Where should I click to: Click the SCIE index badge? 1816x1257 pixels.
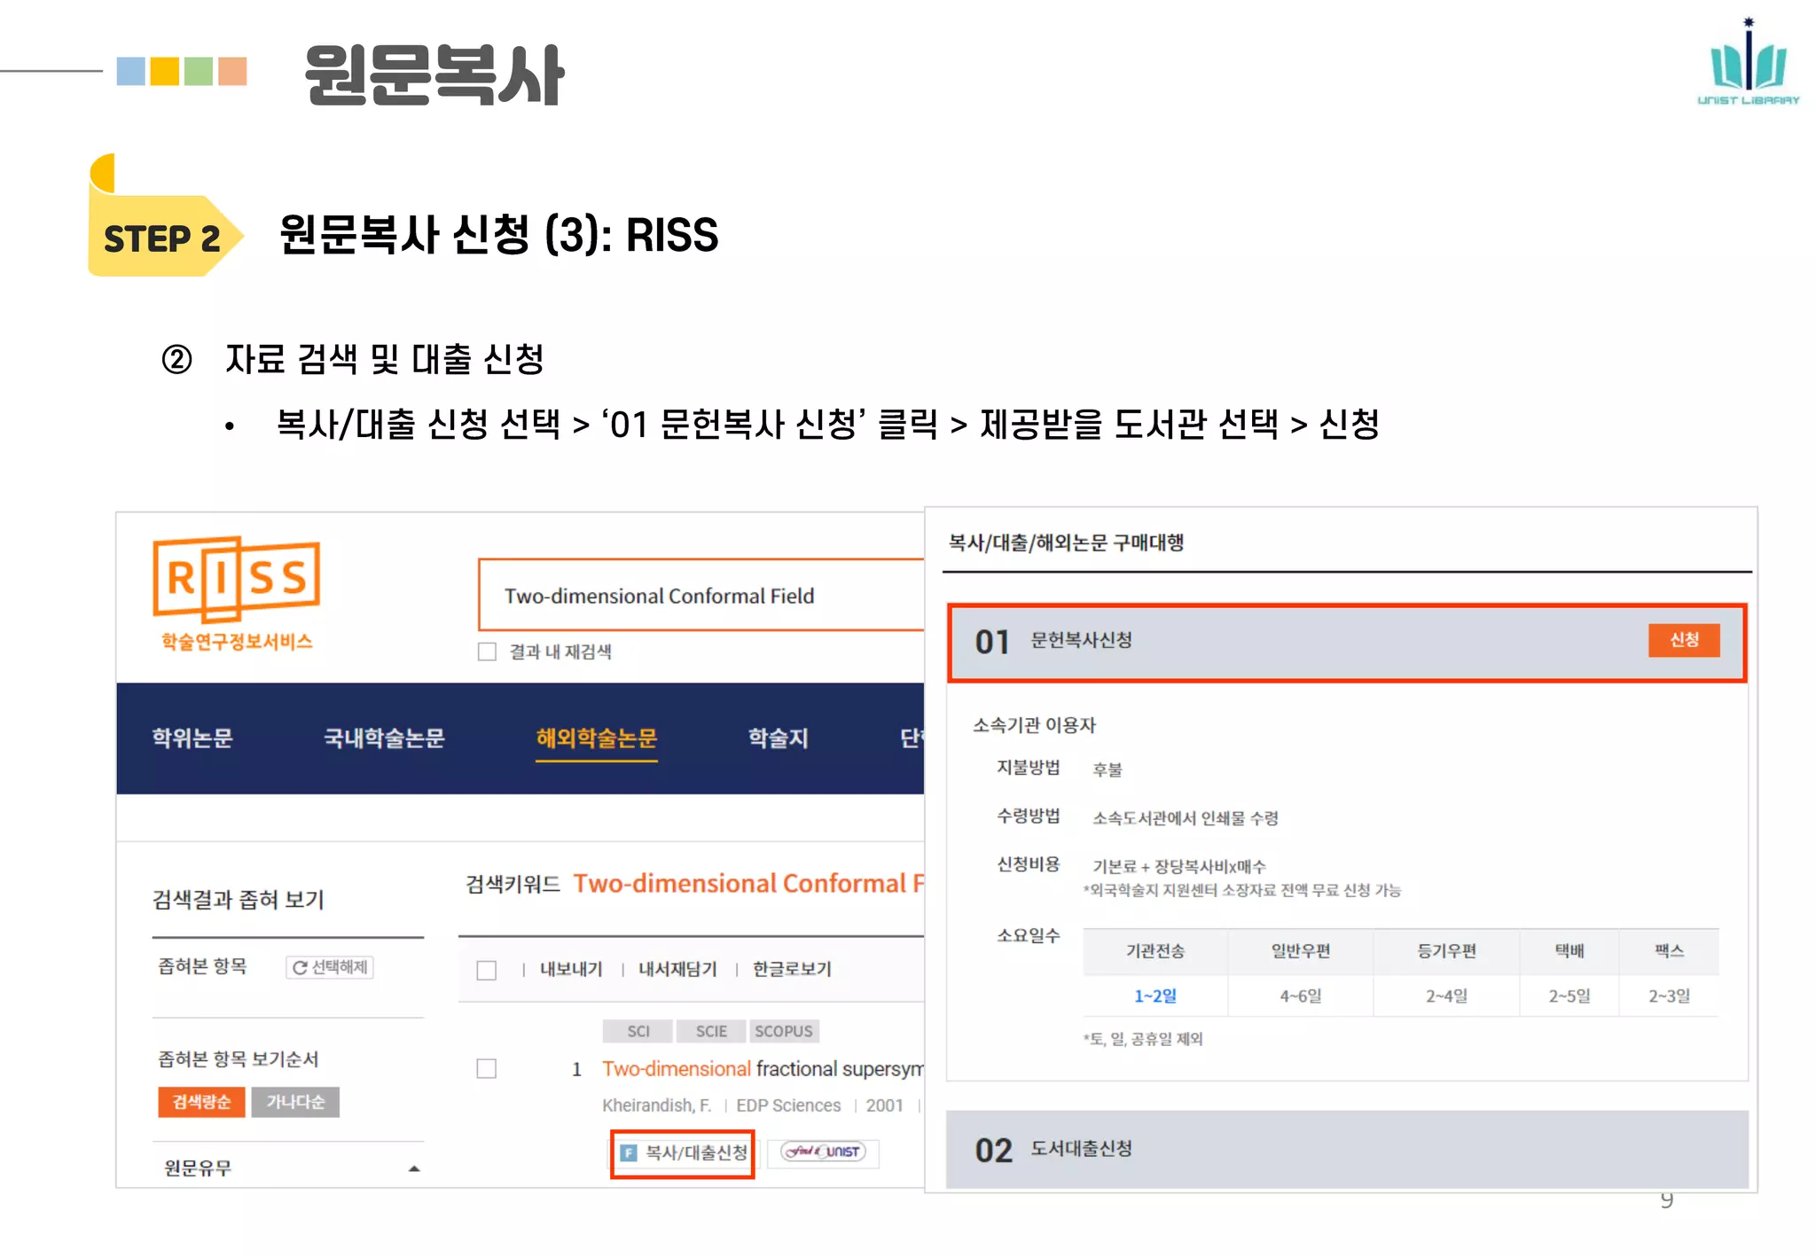tap(710, 1031)
